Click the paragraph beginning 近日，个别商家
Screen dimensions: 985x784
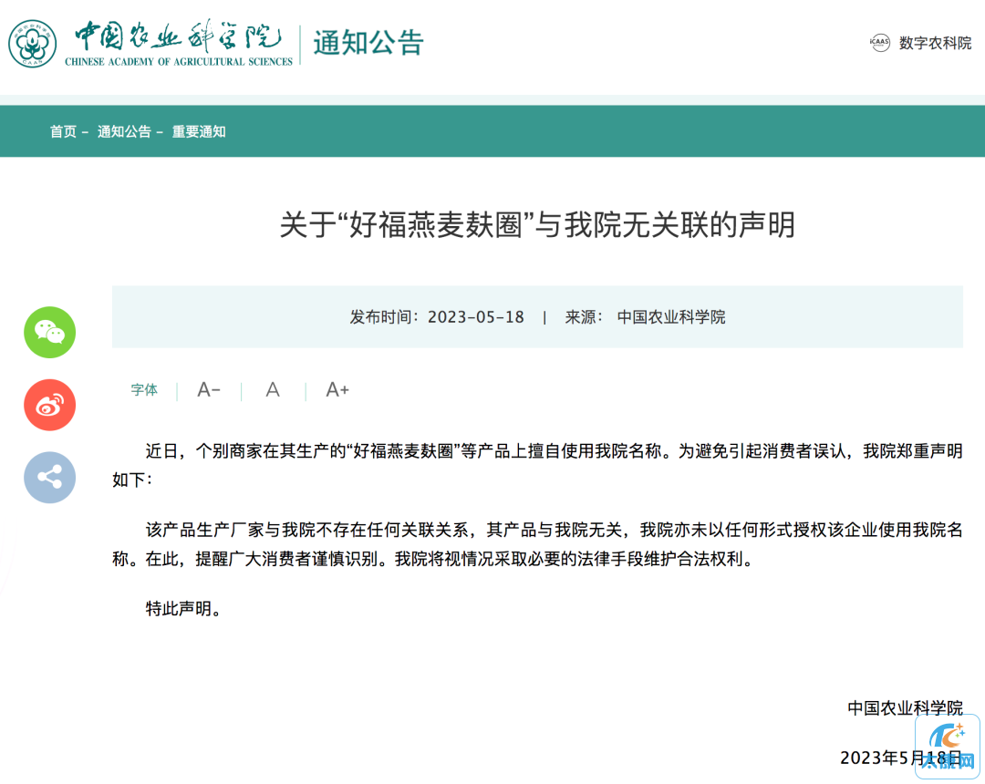(x=537, y=465)
